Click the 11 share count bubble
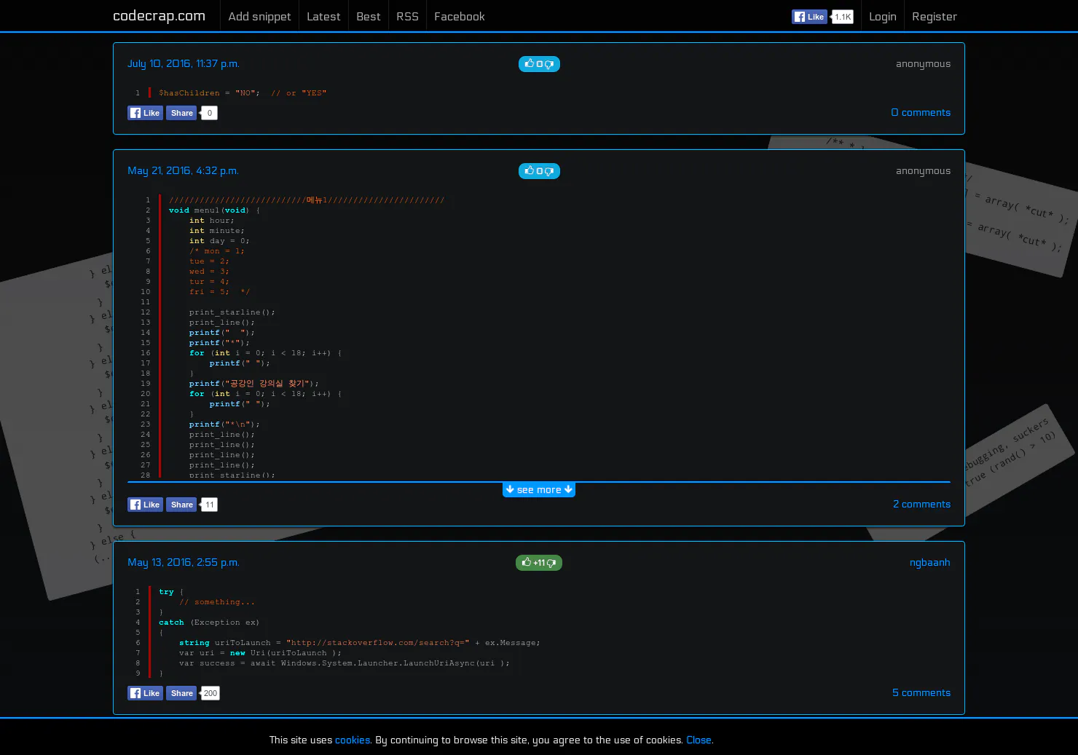The width and height of the screenshot is (1078, 755). tap(210, 505)
